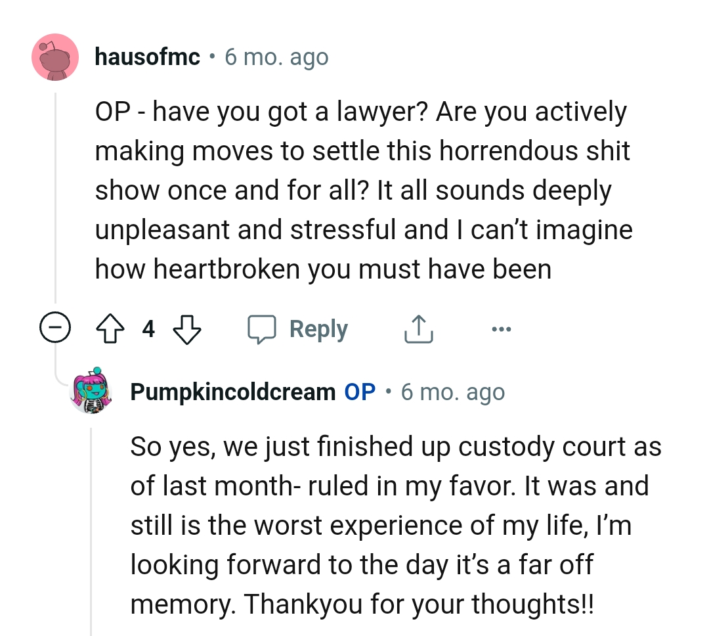The width and height of the screenshot is (709, 636).
Task: Toggle the downvote state of the comment
Action: [187, 329]
